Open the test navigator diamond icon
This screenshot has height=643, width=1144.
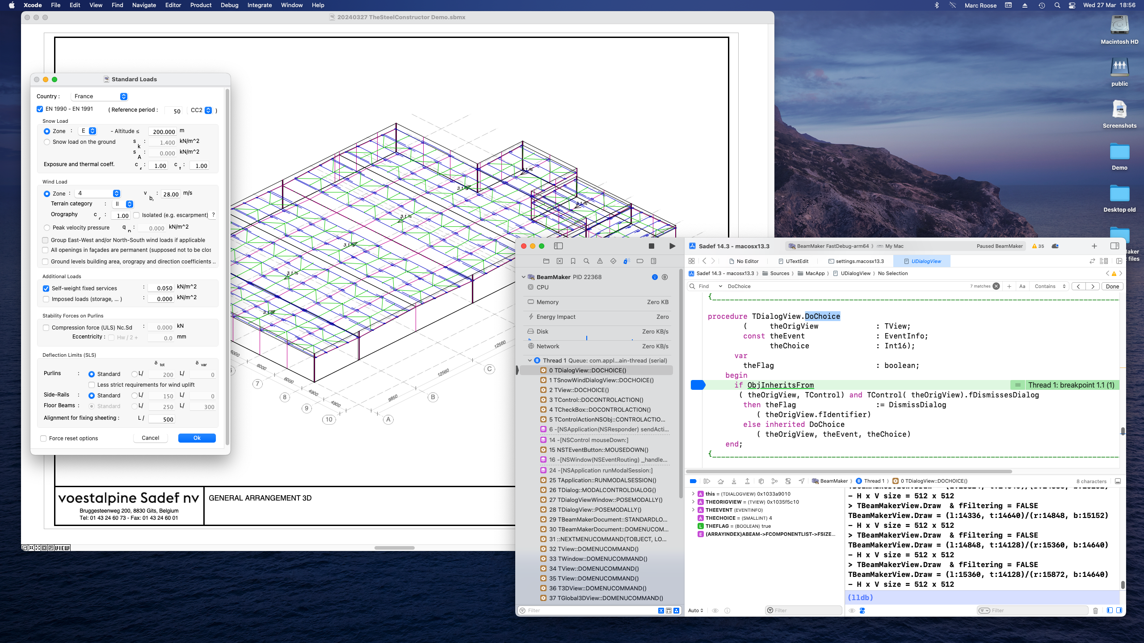613,261
